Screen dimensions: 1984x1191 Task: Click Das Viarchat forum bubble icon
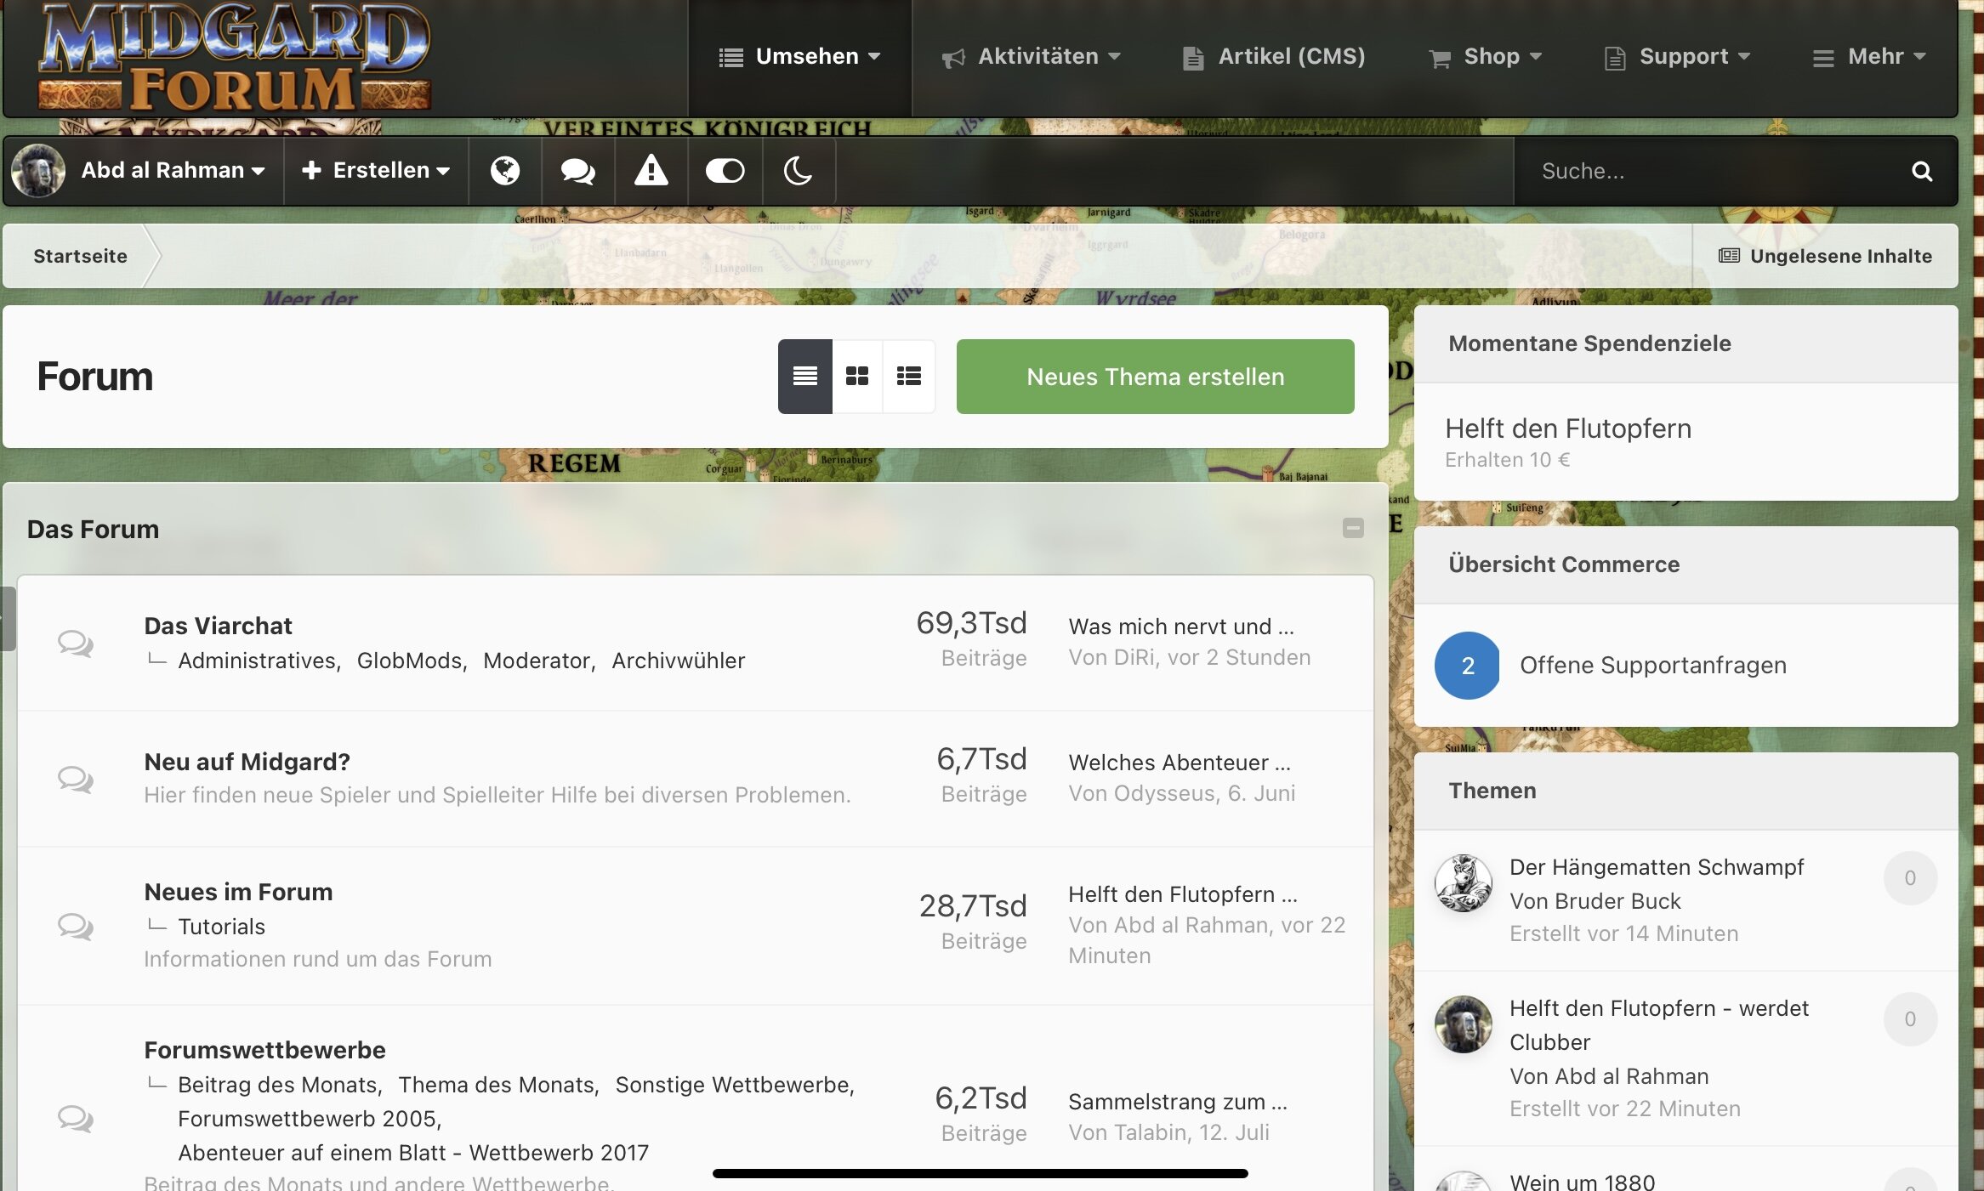(75, 643)
